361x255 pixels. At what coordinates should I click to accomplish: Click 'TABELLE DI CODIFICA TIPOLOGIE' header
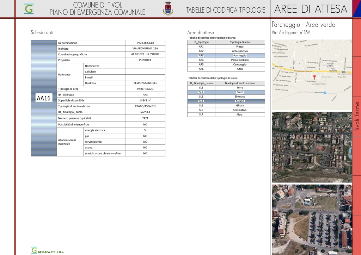pos(226,10)
